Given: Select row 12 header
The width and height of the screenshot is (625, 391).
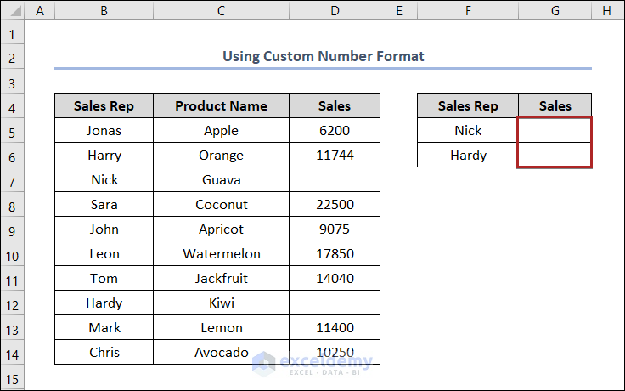Looking at the screenshot, I should (12, 303).
